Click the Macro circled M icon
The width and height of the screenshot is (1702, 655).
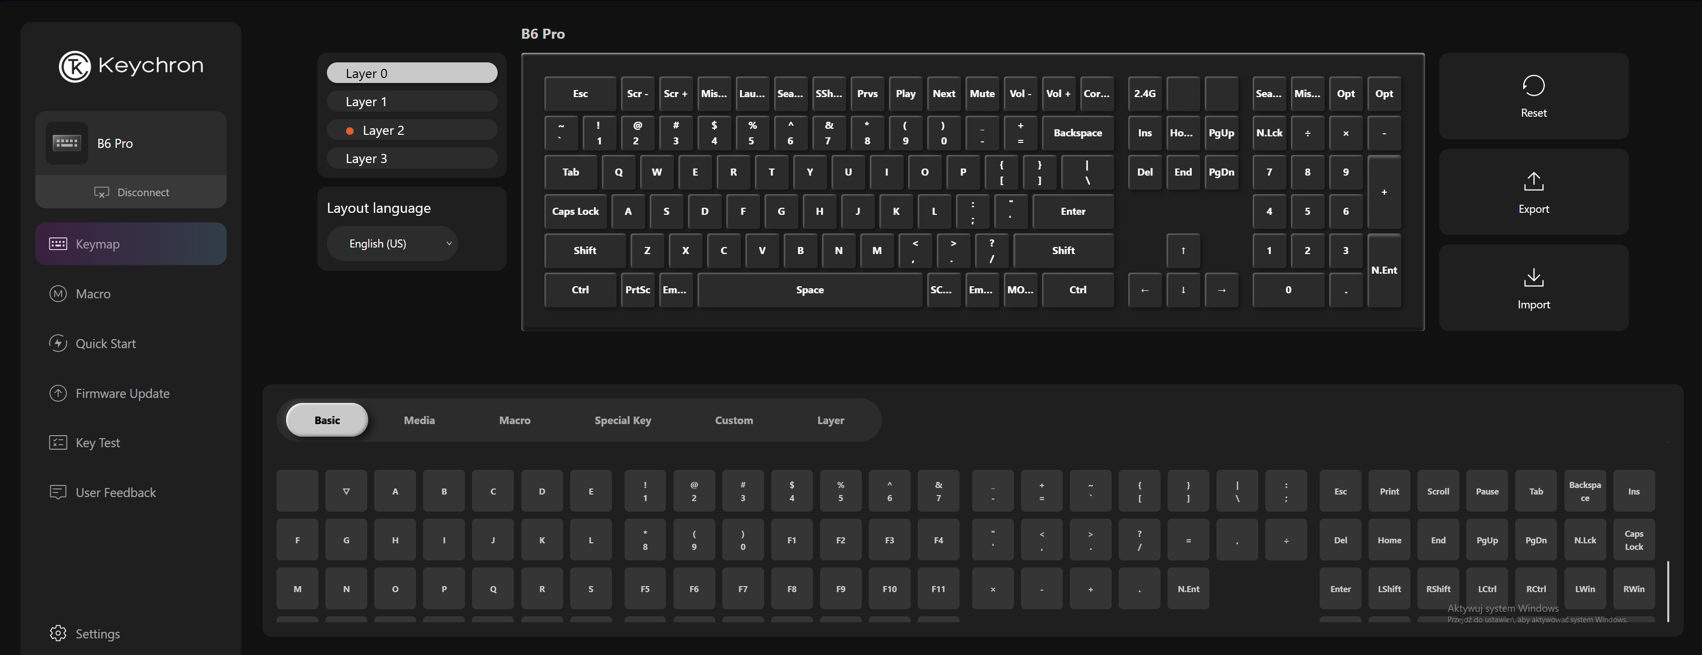(58, 293)
